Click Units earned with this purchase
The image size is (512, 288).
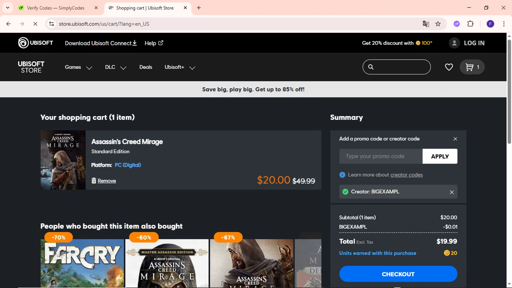pyautogui.click(x=378, y=253)
